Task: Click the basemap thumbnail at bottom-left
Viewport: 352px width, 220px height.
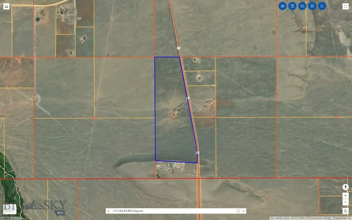Action: click(x=10, y=209)
